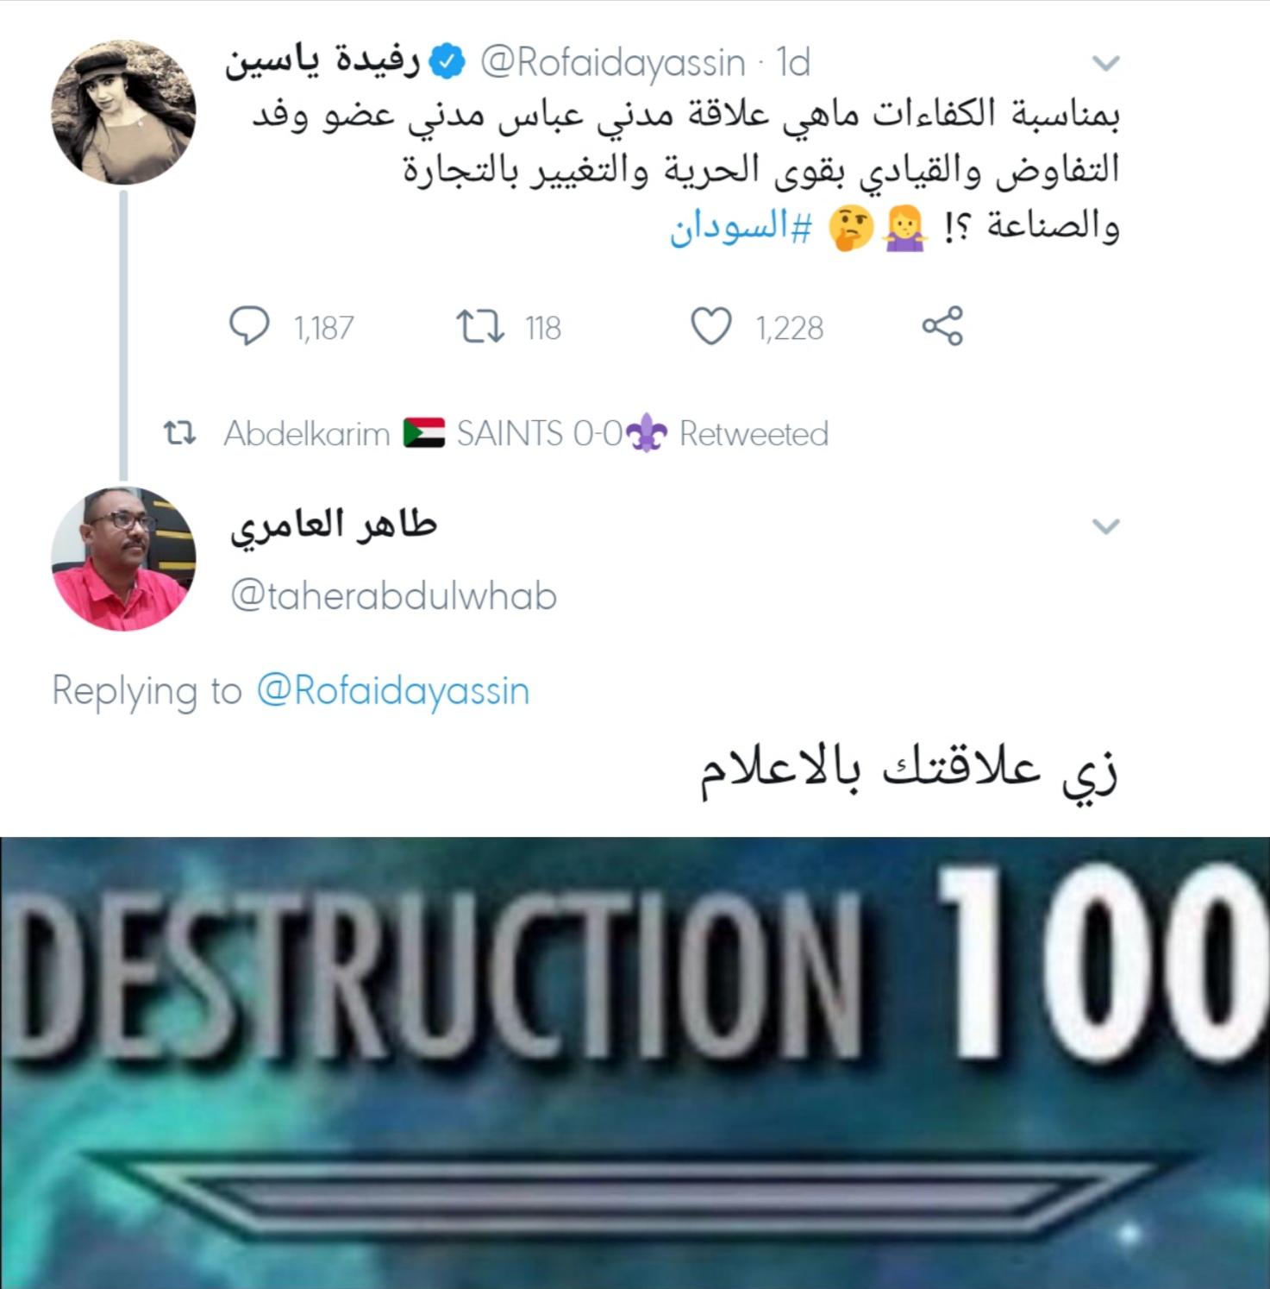This screenshot has height=1289, width=1270.
Task: Click the 1,187 replies count
Action: tap(323, 328)
